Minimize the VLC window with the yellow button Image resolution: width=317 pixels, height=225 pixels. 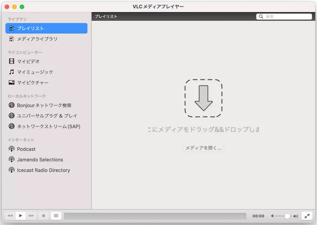tap(14, 6)
